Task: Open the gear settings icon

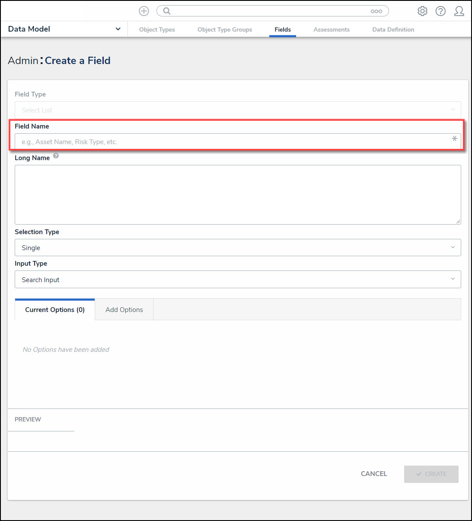Action: click(422, 11)
